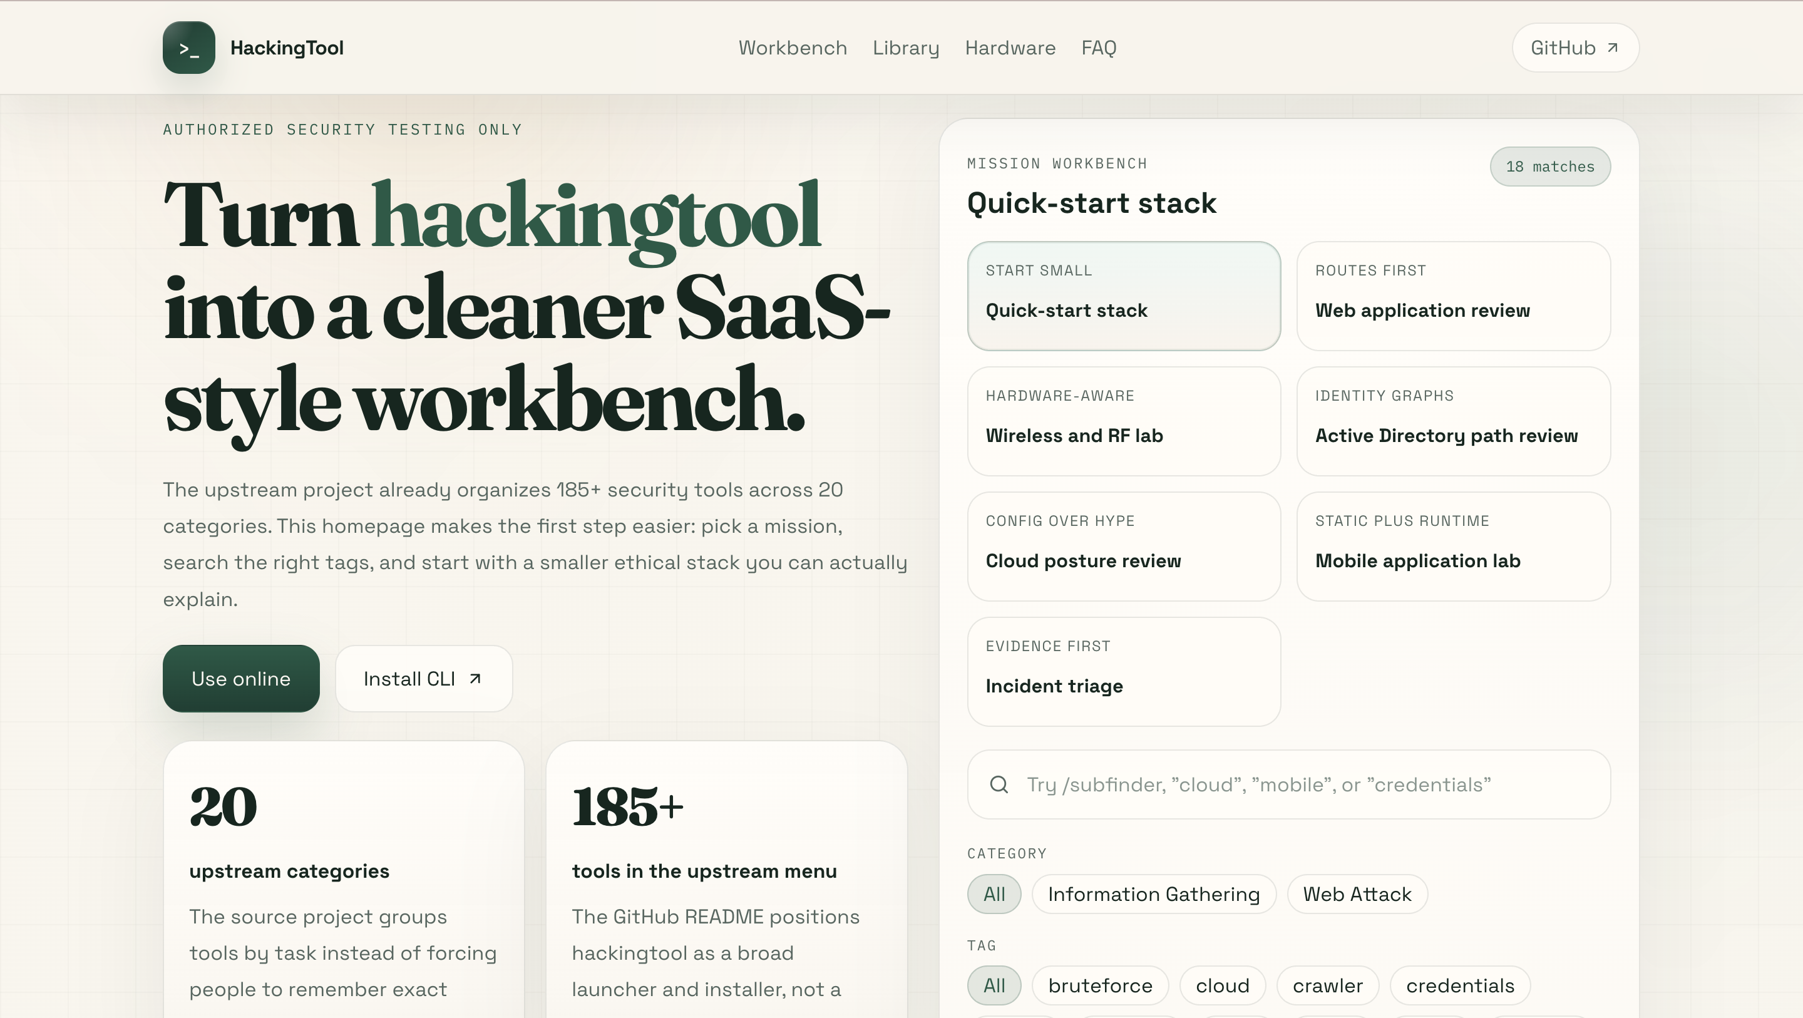Open the Library navigation item
This screenshot has width=1803, height=1018.
coord(906,48)
